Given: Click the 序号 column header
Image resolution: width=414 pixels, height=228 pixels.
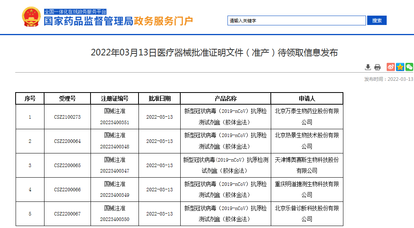Looking at the screenshot, I should (x=30, y=98).
